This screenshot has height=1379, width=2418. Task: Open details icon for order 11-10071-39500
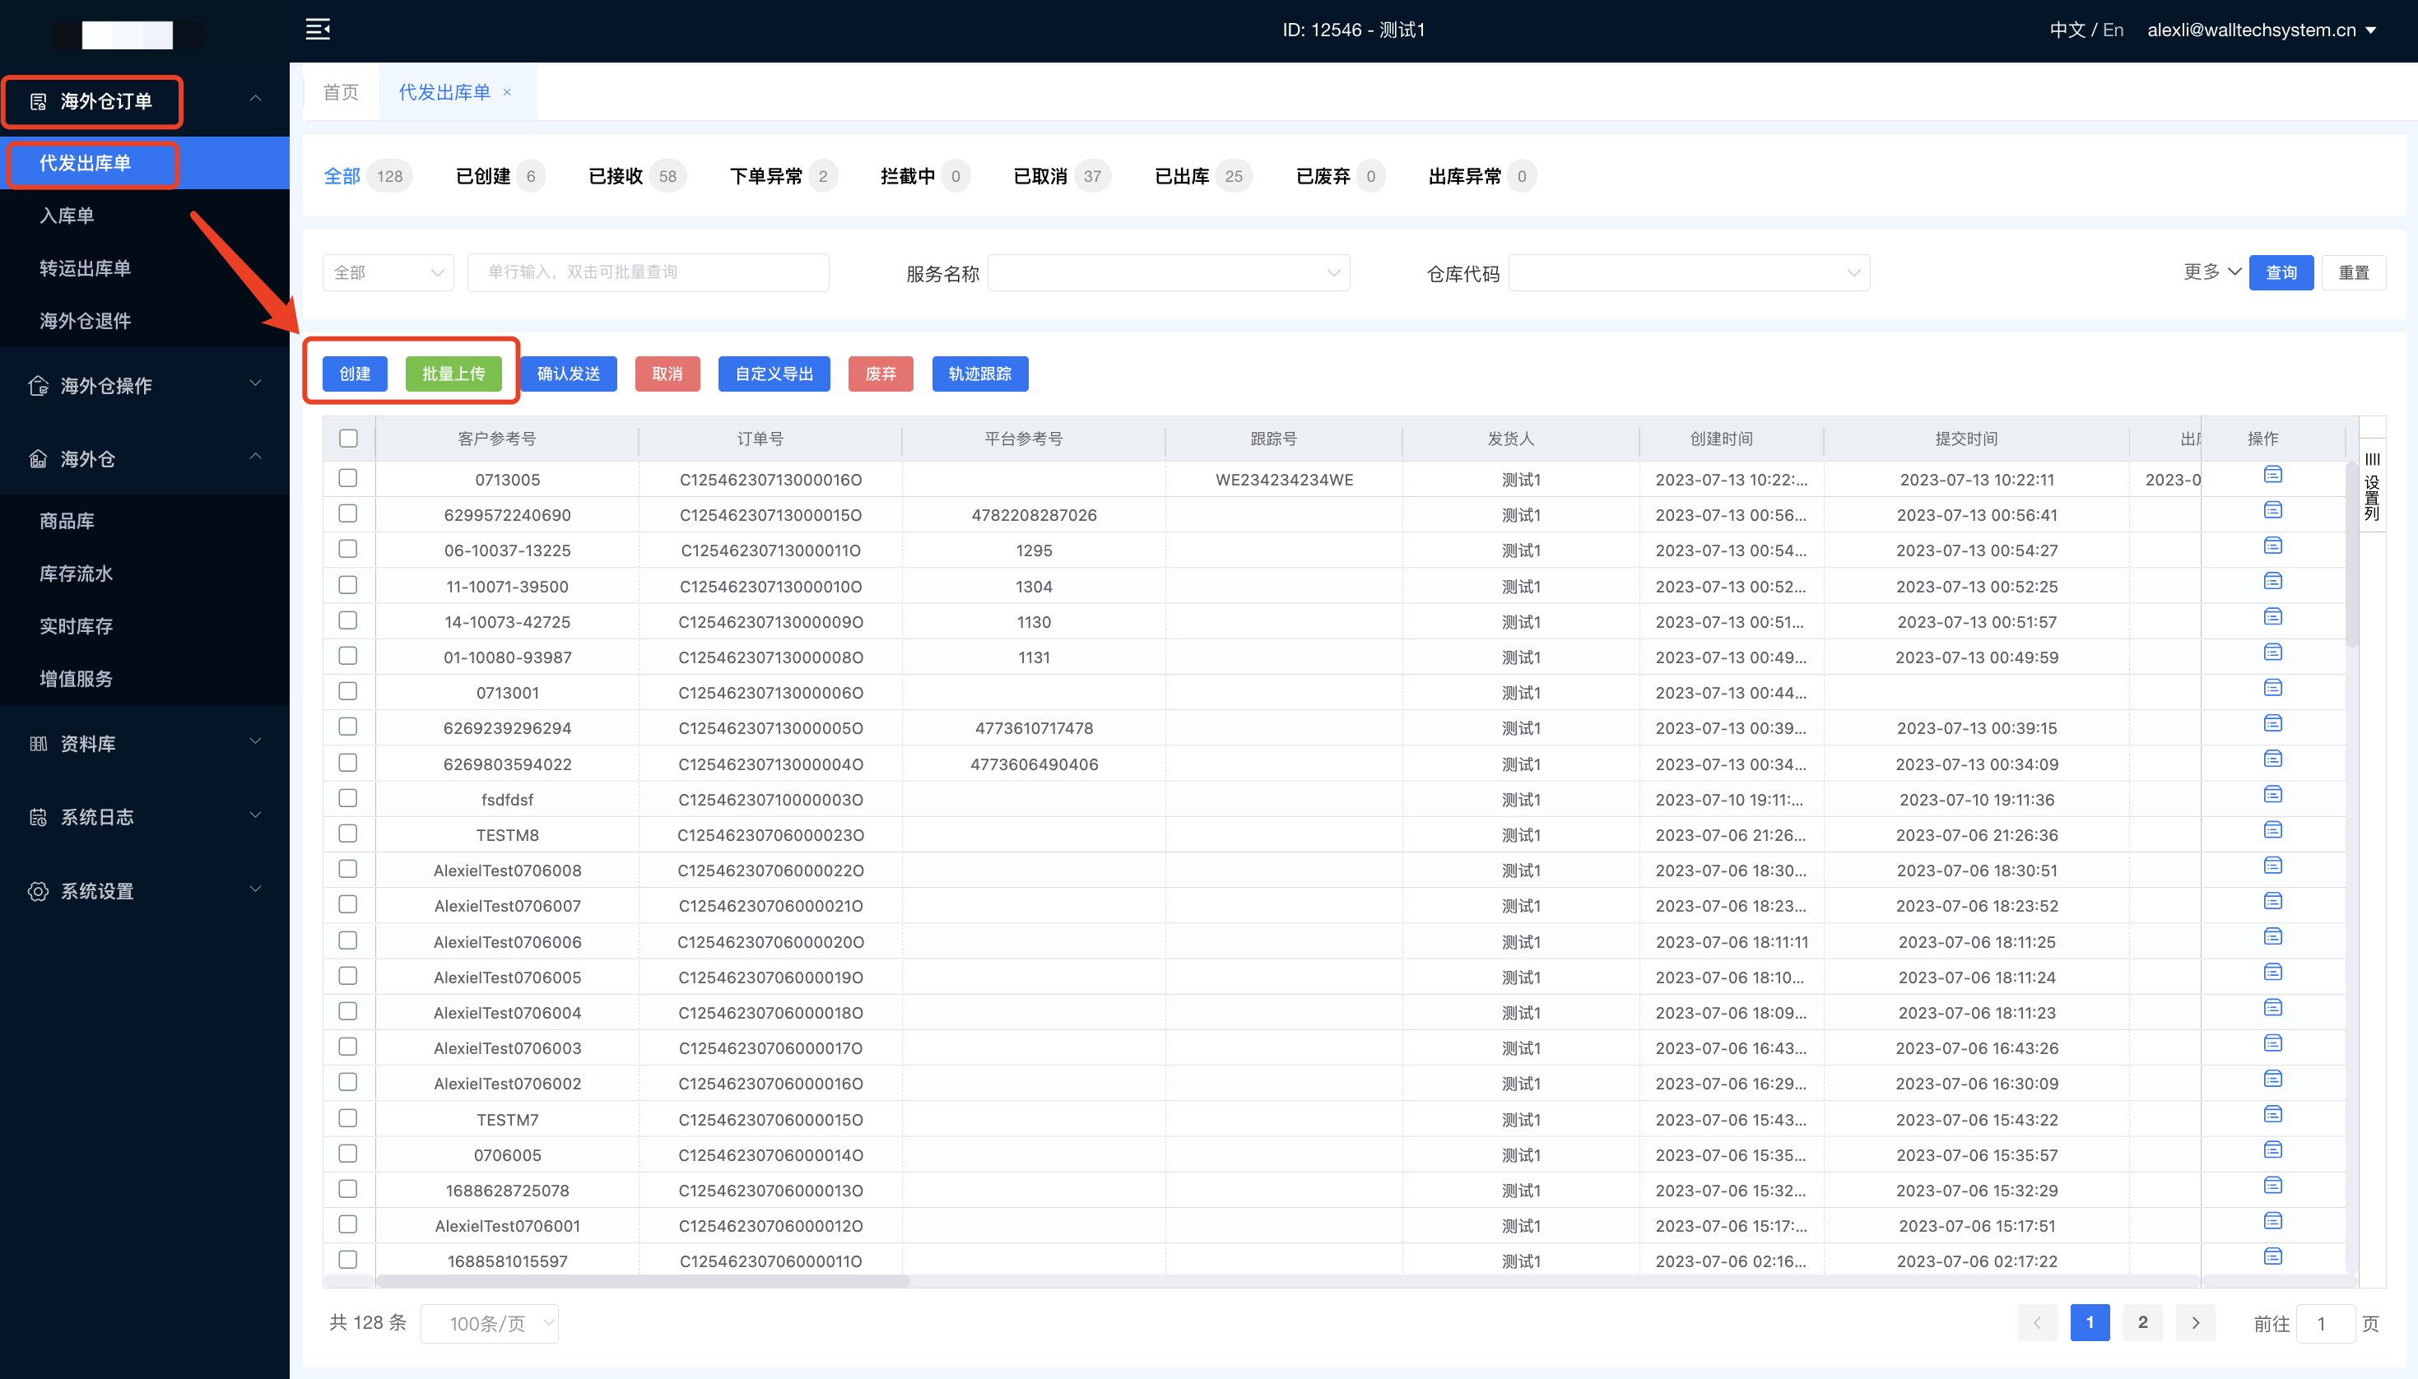click(2272, 582)
